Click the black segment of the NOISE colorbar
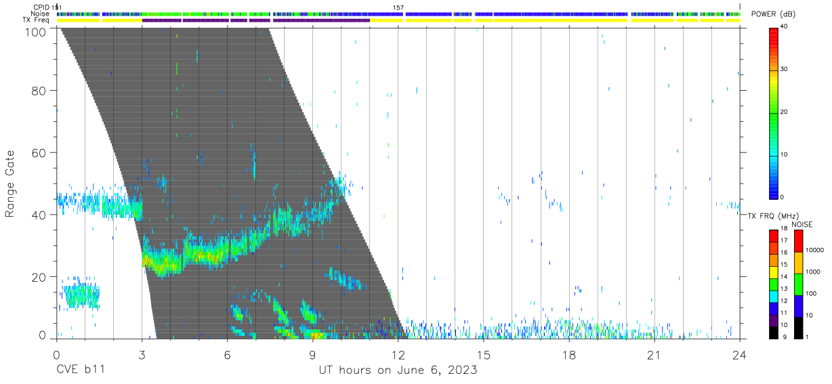The height and width of the screenshot is (384, 832). [x=797, y=328]
